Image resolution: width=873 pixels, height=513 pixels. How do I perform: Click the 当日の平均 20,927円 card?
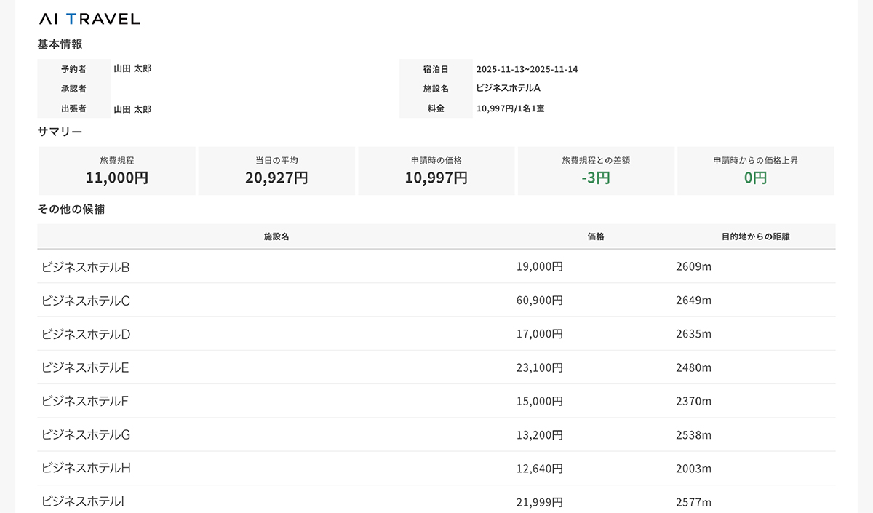tap(276, 171)
